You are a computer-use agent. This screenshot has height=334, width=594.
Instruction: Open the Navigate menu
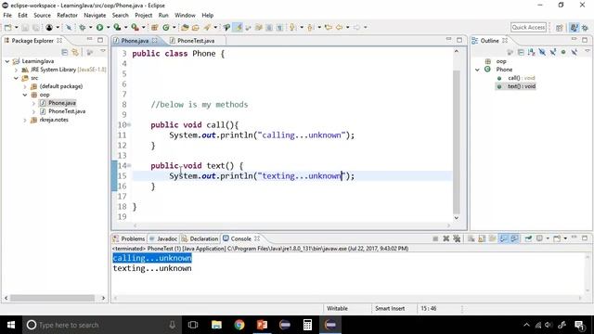click(95, 15)
